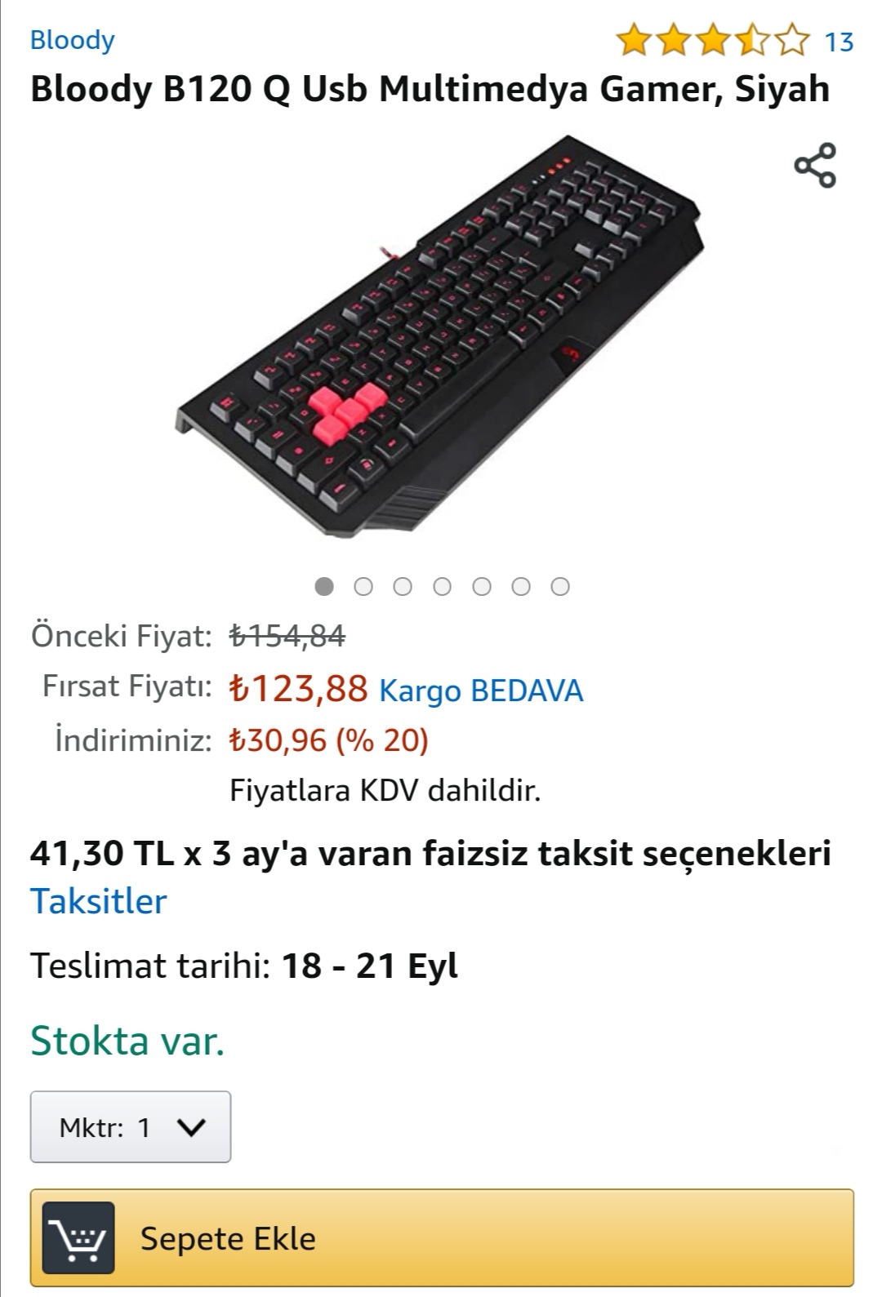The image size is (882, 1297).
Task: Tap the keyboard product image
Action: (x=439, y=336)
